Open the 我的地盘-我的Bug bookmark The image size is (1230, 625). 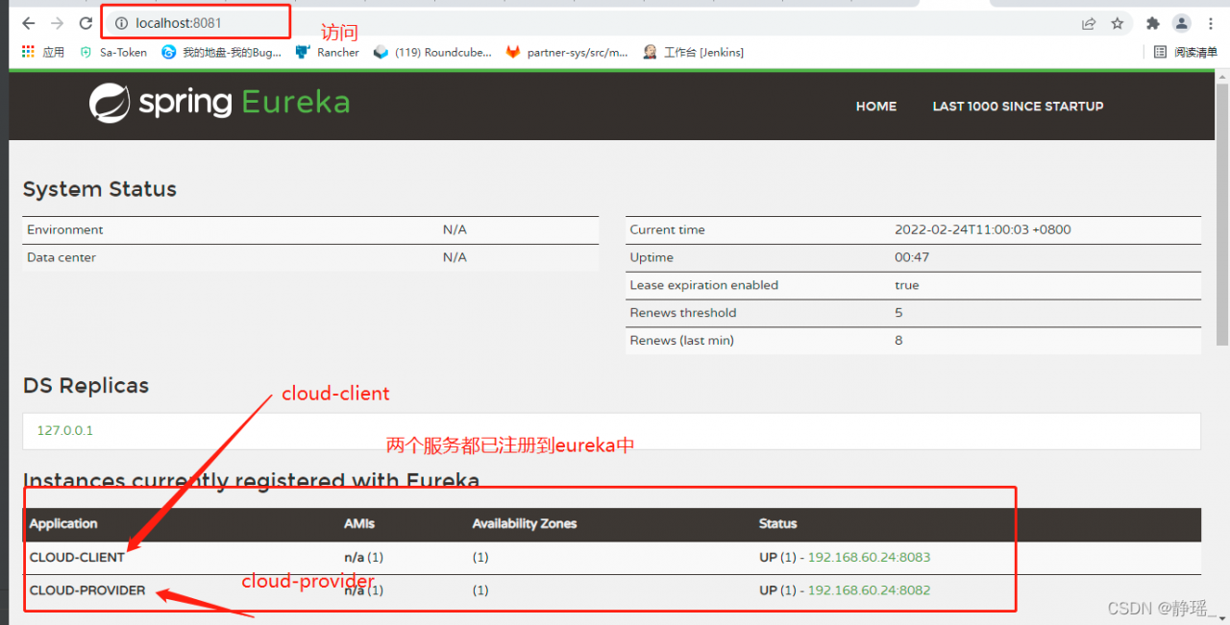click(222, 52)
